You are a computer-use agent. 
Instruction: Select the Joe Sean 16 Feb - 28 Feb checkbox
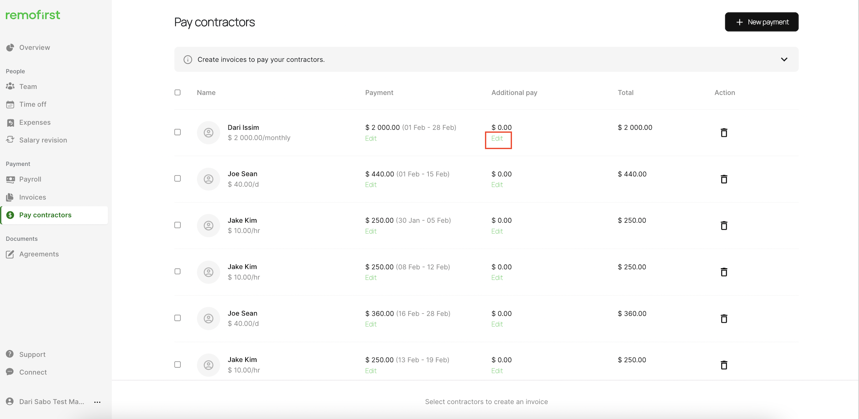click(x=178, y=318)
